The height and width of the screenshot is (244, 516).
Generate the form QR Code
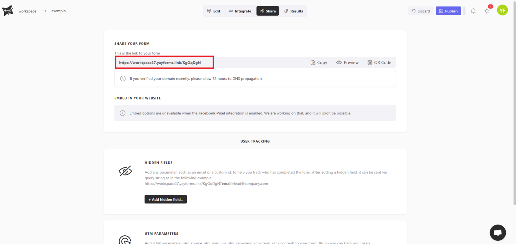(x=379, y=62)
